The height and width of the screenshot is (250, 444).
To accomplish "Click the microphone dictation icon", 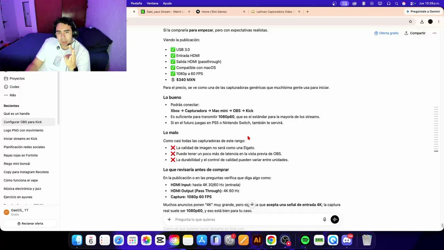I will coord(325,219).
